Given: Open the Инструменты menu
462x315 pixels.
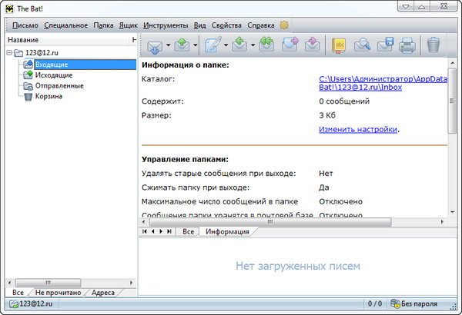Looking at the screenshot, I should point(166,25).
